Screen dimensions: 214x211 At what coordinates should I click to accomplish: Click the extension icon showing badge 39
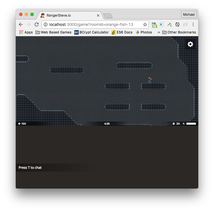(x=154, y=25)
